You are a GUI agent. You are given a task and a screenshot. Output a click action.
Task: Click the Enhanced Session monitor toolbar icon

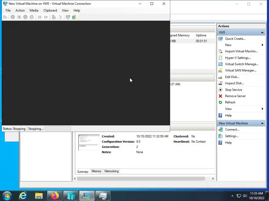(68, 17)
